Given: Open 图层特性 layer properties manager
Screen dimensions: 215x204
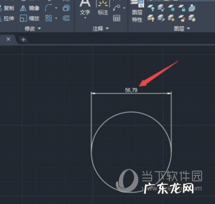Looking at the screenshot, I should pyautogui.click(x=137, y=11).
